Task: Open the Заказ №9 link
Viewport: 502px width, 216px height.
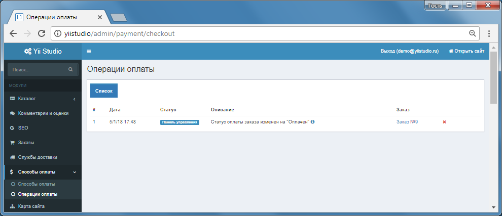Action: [407, 122]
